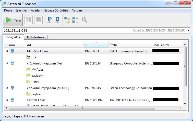Click paylasim folder icon under cn2.kurulumyap.com

click(28, 94)
